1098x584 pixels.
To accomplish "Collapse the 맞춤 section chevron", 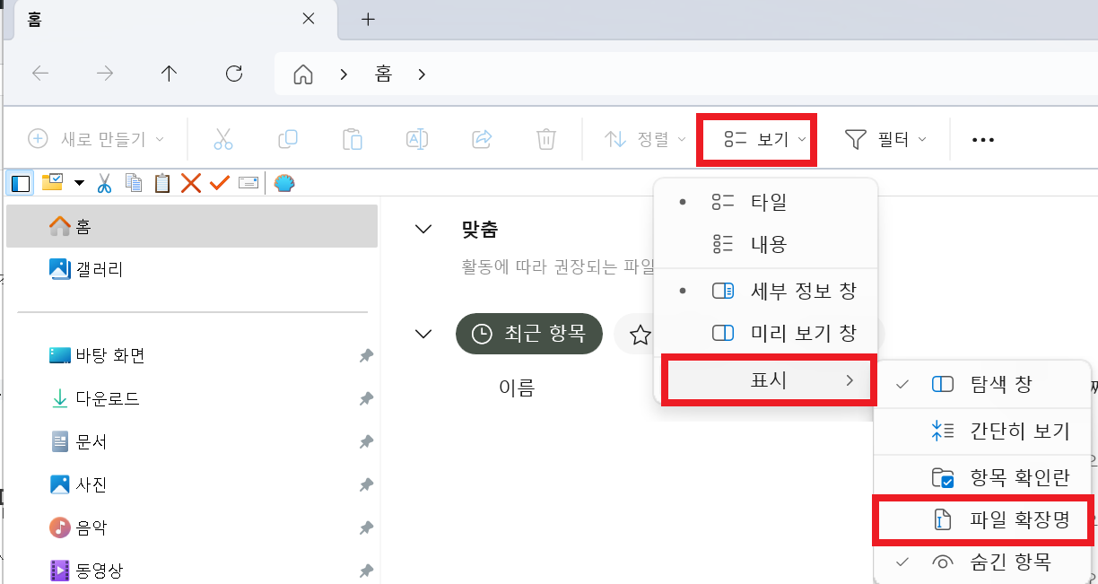I will tap(423, 230).
